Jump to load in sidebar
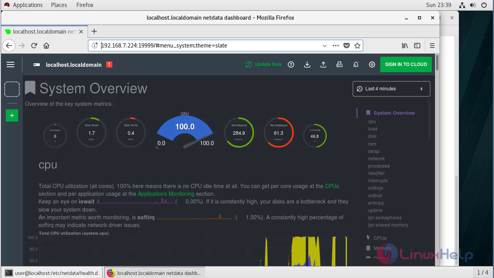 tap(372, 129)
